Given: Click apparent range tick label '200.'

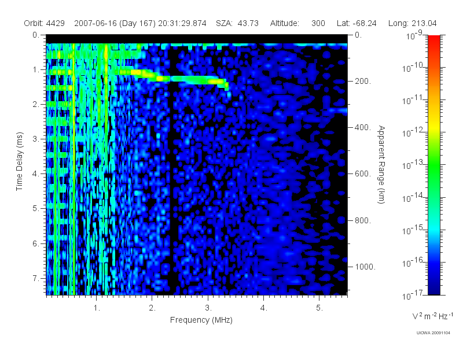Looking at the screenshot, I should pyautogui.click(x=363, y=81).
